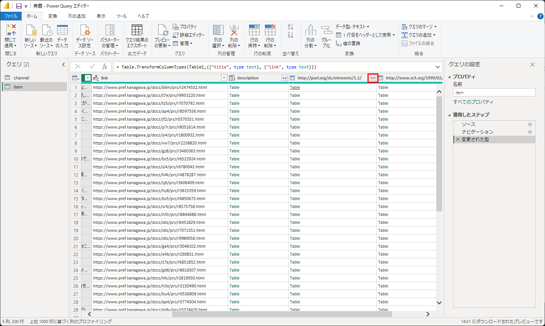The width and height of the screenshot is (545, 326).
Task: Collapse the Queries pane chevron
Action: (63, 65)
